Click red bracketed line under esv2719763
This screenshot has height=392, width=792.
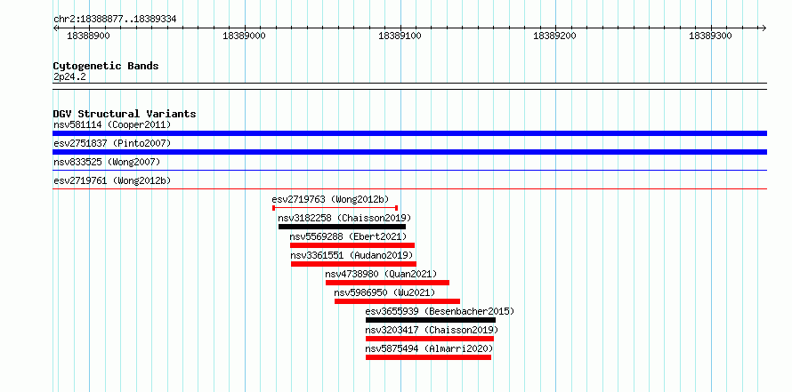(x=335, y=208)
